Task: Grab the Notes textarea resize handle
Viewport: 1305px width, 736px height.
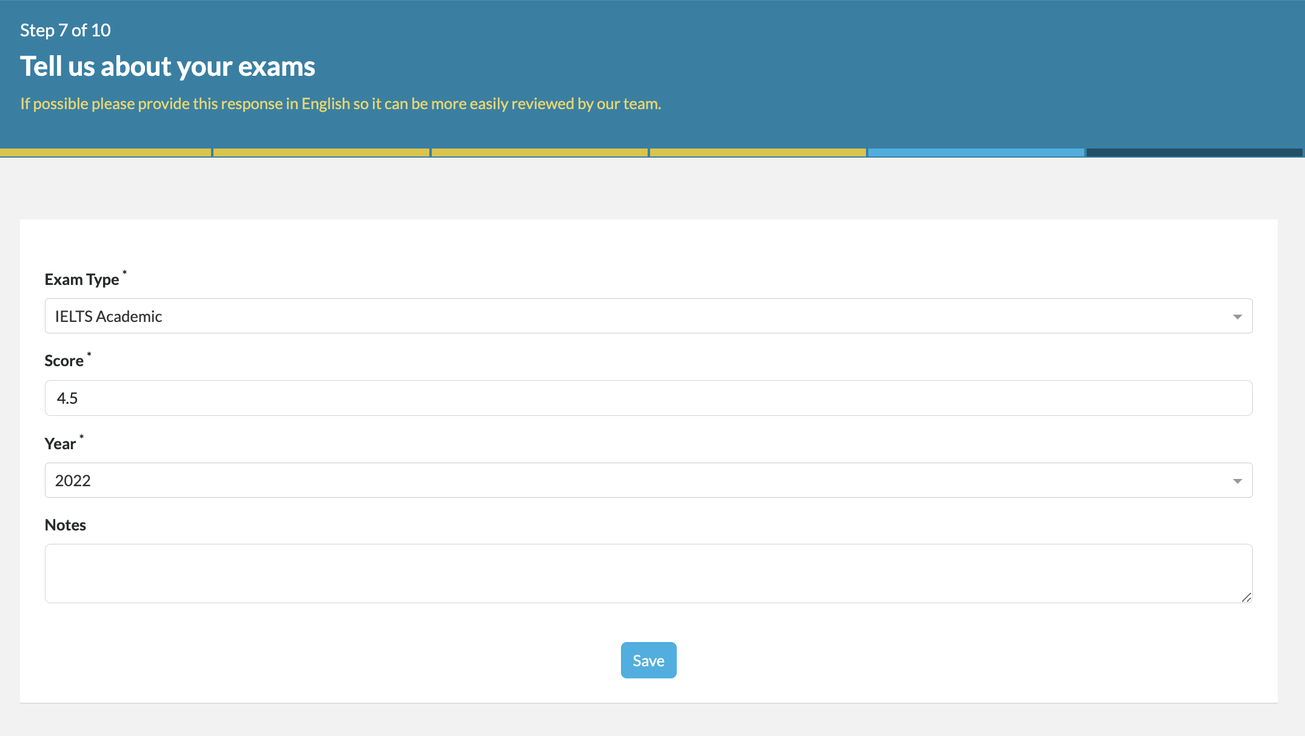Action: 1246,597
